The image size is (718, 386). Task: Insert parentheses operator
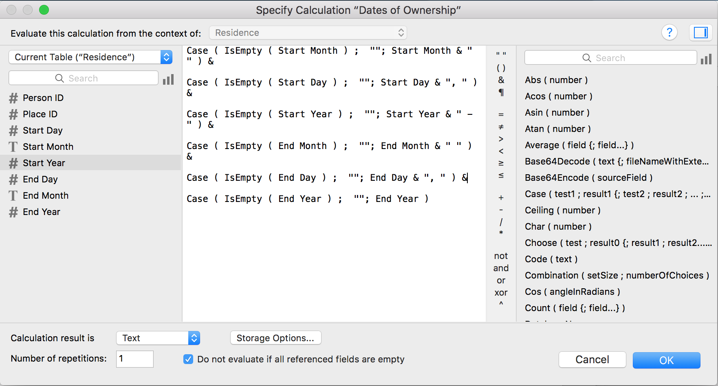[x=501, y=68]
